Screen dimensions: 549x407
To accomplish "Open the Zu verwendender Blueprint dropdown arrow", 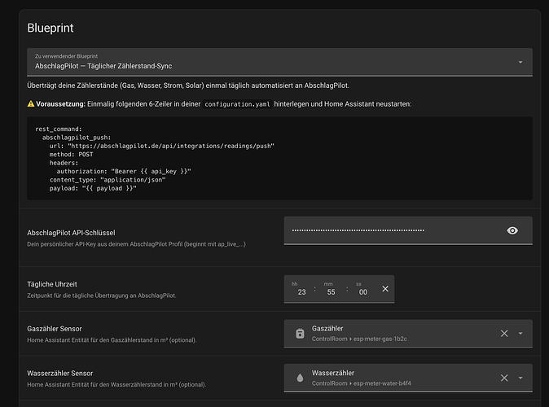I will click(x=520, y=62).
